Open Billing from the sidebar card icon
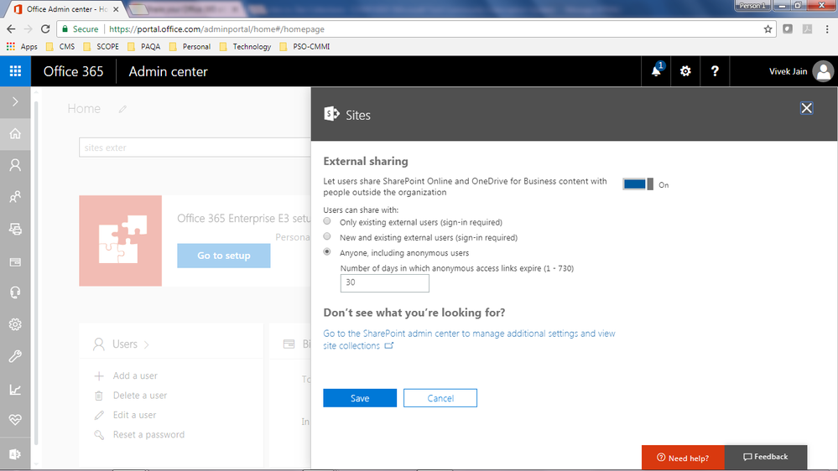Viewport: 838px width, 471px height. [x=15, y=261]
